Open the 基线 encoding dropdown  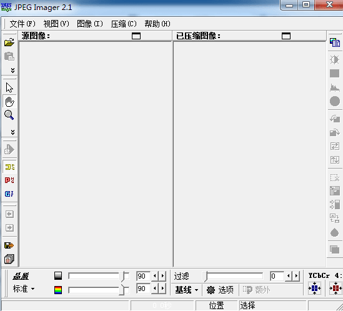[187, 290]
